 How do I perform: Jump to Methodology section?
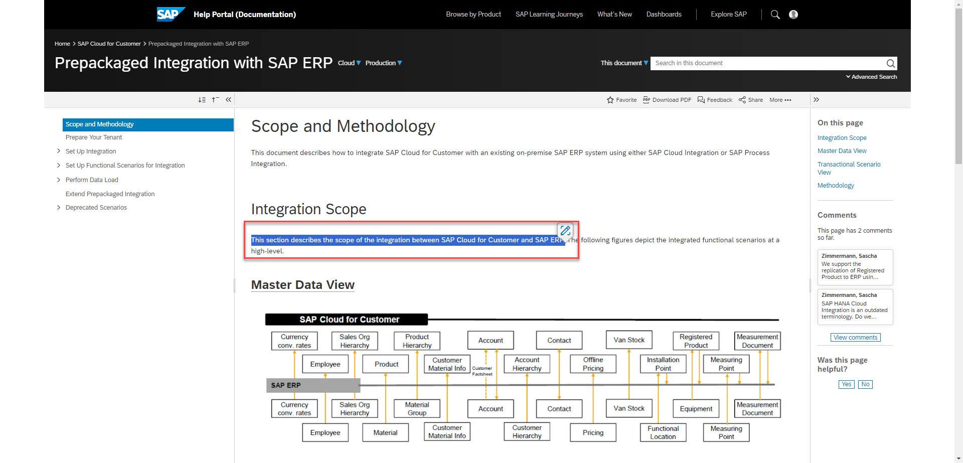pyautogui.click(x=836, y=186)
